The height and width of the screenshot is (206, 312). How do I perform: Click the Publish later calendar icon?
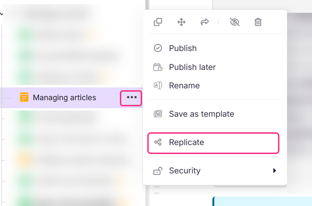click(x=158, y=67)
